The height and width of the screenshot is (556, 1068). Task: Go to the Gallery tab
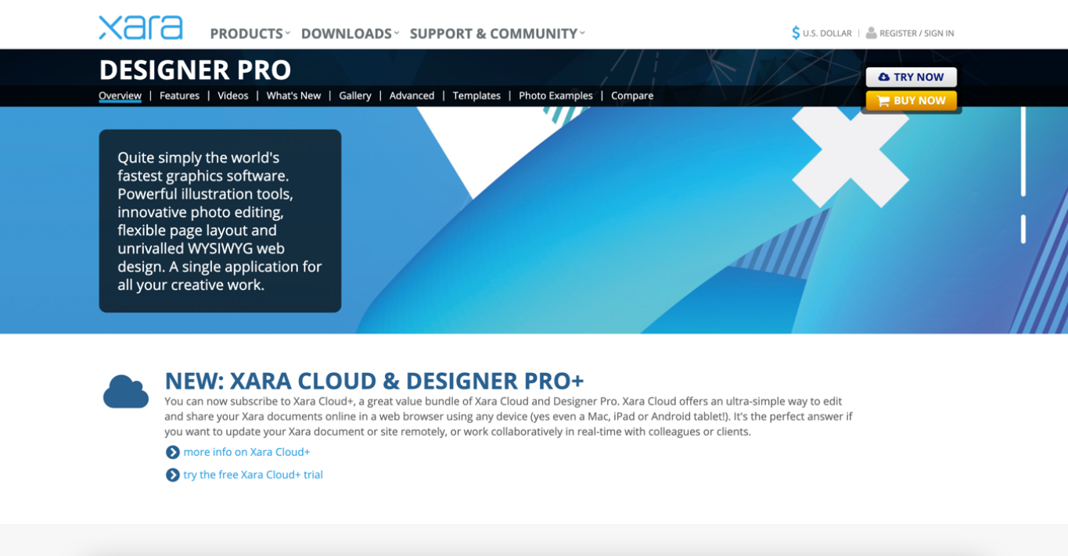pos(355,95)
